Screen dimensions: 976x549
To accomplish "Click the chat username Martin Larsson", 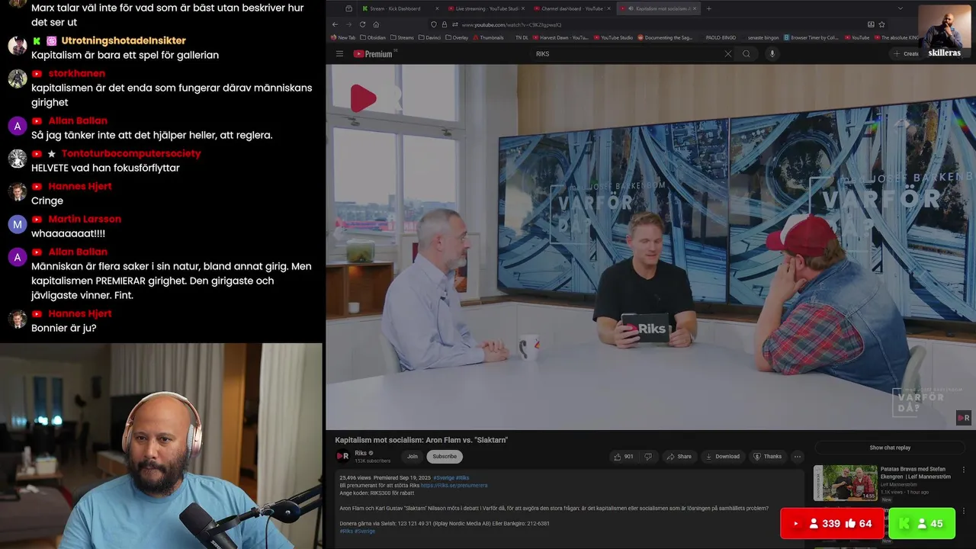I will (85, 219).
